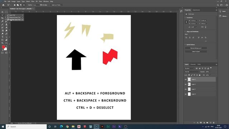Hide Layer 3 visibility eye
Image resolution: width=229 pixels, height=129 pixels.
186,80
